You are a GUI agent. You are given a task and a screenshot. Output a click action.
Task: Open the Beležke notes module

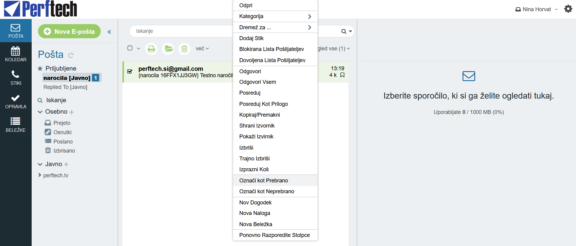(x=16, y=125)
